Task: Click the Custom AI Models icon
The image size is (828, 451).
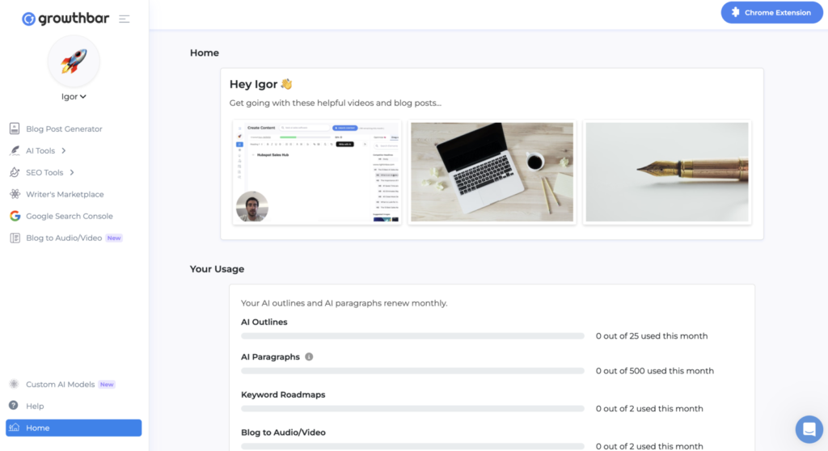Action: [15, 384]
